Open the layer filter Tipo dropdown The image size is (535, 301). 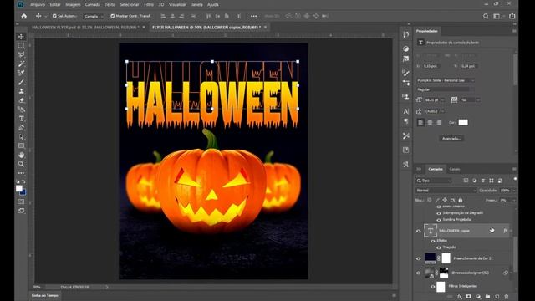tap(434, 181)
